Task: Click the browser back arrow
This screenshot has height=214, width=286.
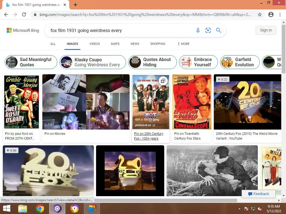Action: pyautogui.click(x=6, y=14)
